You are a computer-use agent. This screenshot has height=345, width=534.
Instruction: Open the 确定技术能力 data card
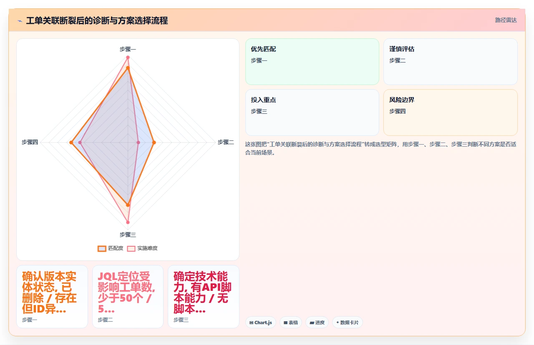click(x=204, y=297)
